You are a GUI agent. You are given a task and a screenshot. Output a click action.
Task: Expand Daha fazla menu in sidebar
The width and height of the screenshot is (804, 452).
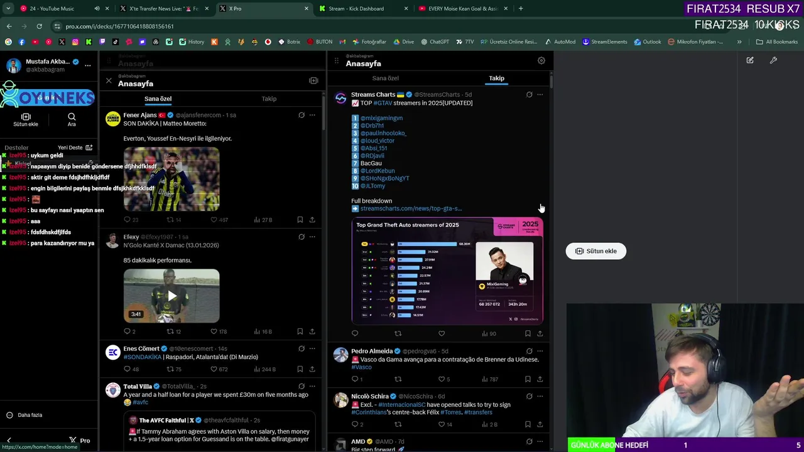pos(24,415)
